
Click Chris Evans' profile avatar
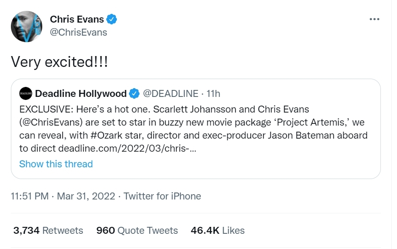pyautogui.click(x=26, y=27)
